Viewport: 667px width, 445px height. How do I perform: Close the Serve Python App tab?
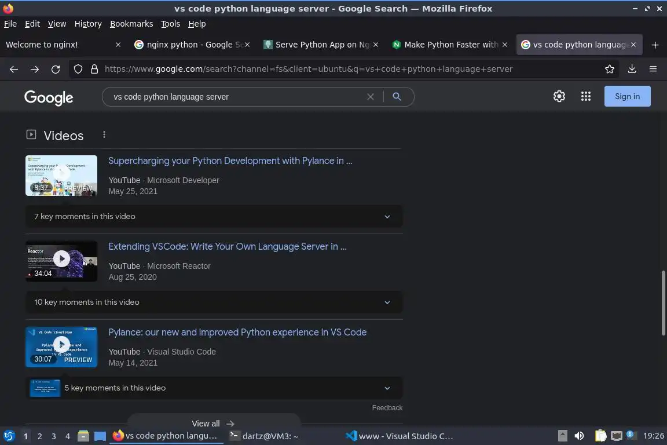click(x=376, y=45)
